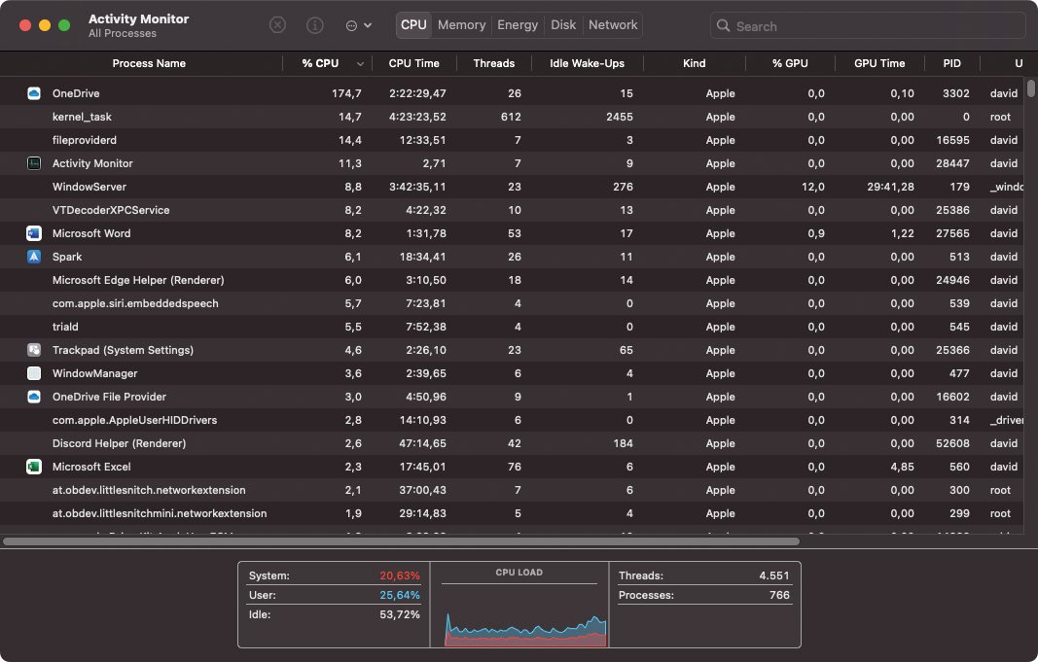Sort by PID column header

(x=952, y=63)
